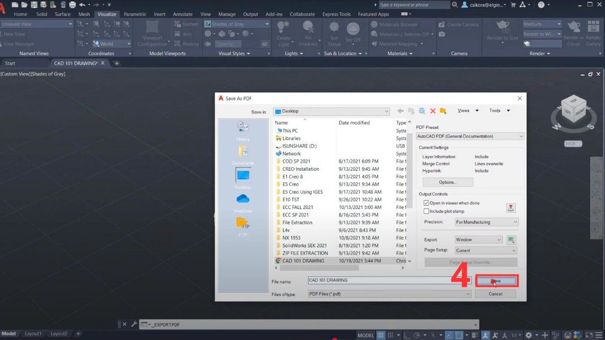Switch to the Visualize ribbon tab
This screenshot has height=340, width=605.
click(x=106, y=14)
